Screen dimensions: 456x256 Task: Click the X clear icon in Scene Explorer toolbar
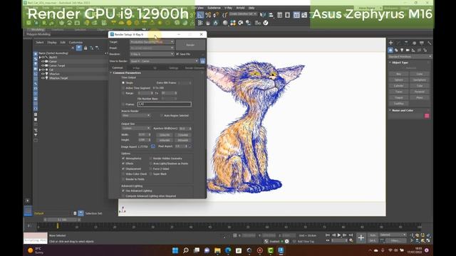[x=73, y=48]
